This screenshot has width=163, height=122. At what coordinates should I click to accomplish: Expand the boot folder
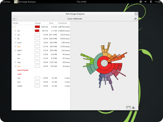point(15,43)
